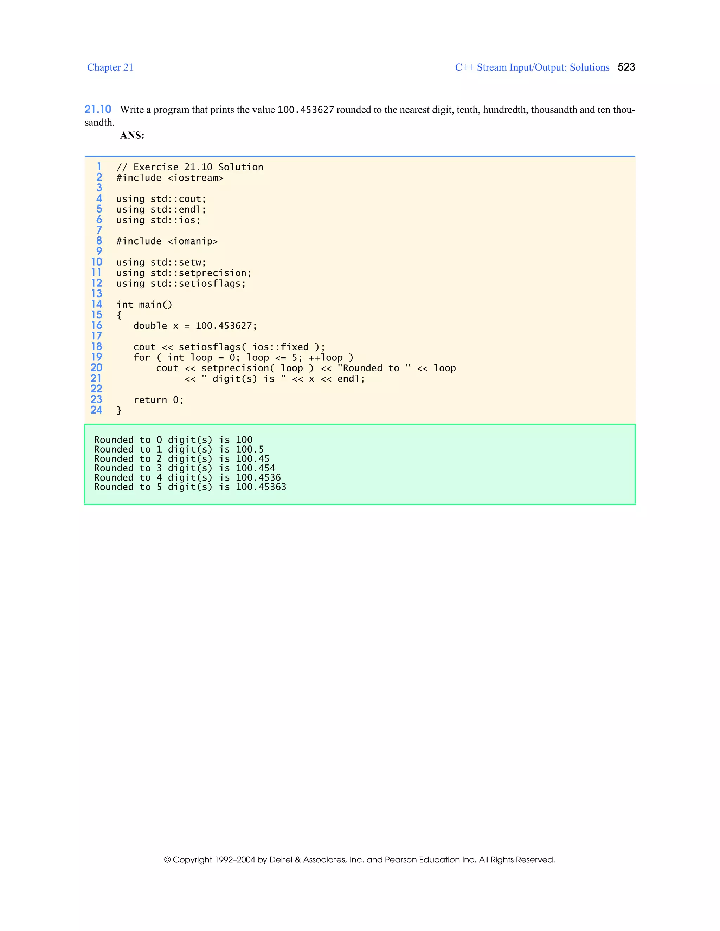
Task: Click output 'Rounded to 2 digit(s) is 100.45'
Action: [x=182, y=459]
